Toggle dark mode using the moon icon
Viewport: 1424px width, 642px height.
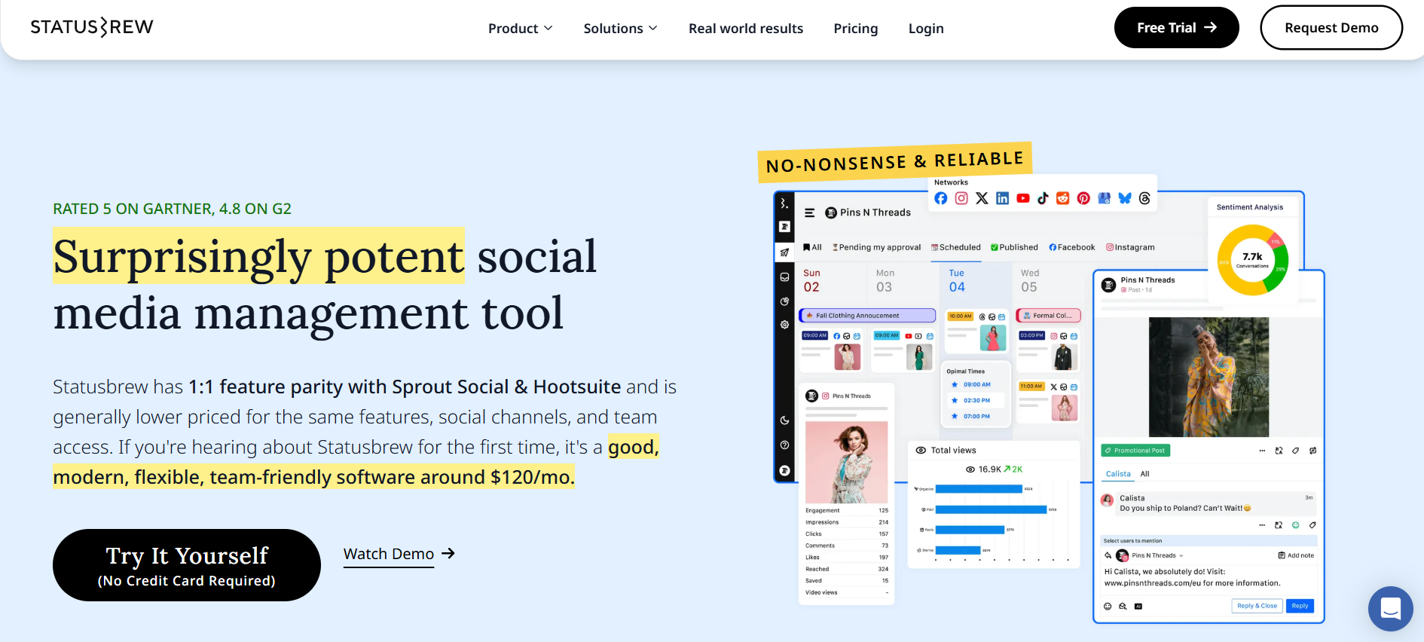pyautogui.click(x=784, y=420)
